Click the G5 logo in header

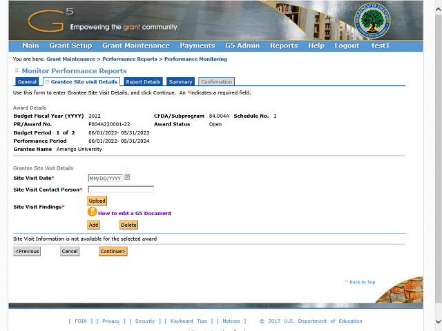click(50, 20)
